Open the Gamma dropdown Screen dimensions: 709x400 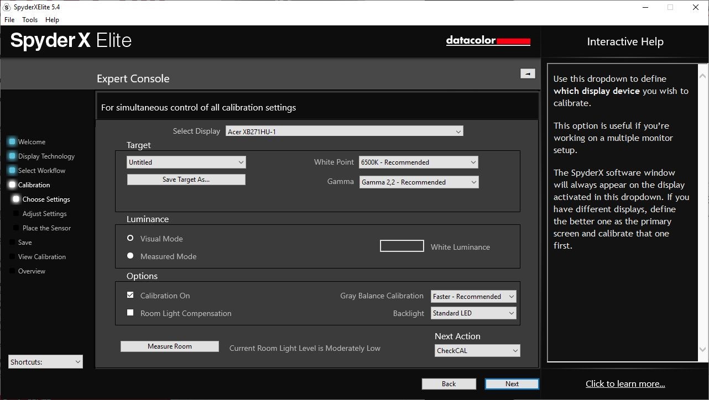pos(419,182)
